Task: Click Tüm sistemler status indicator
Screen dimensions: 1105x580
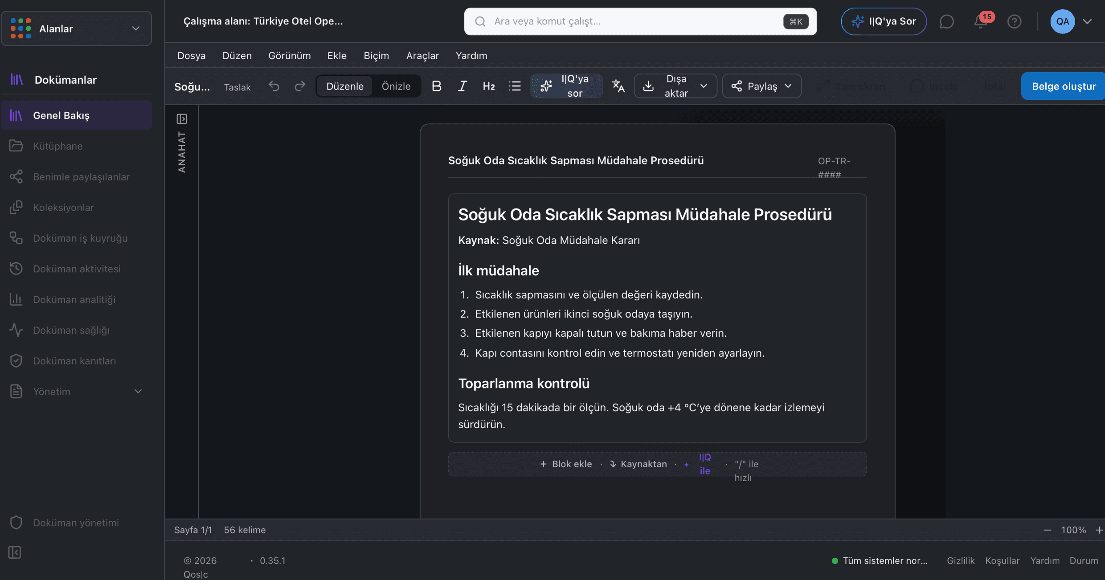Action: [880, 561]
